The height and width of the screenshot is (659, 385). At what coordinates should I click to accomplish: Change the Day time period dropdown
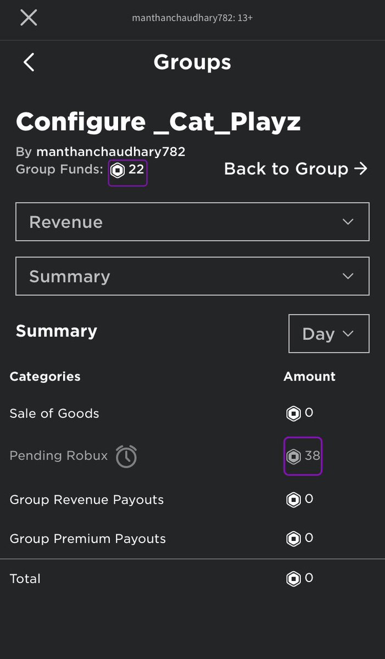click(x=329, y=333)
